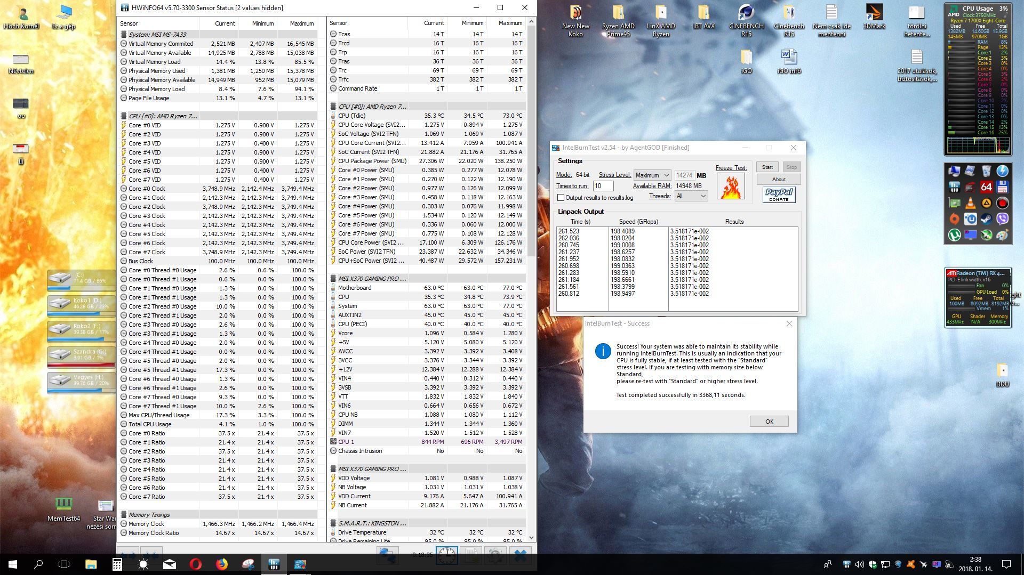This screenshot has width=1024, height=575.
Task: Select the 'CPU (Tdie)' sensor row
Action: tap(427, 116)
